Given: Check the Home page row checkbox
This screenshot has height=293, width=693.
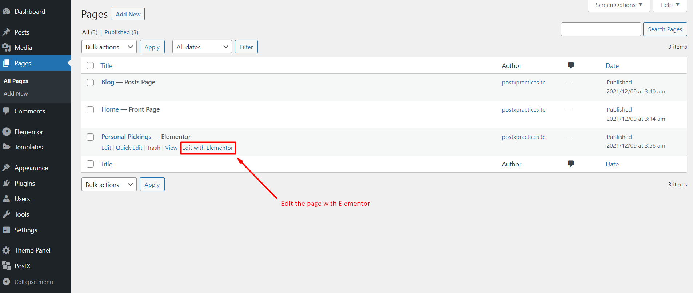Looking at the screenshot, I should pos(90,110).
